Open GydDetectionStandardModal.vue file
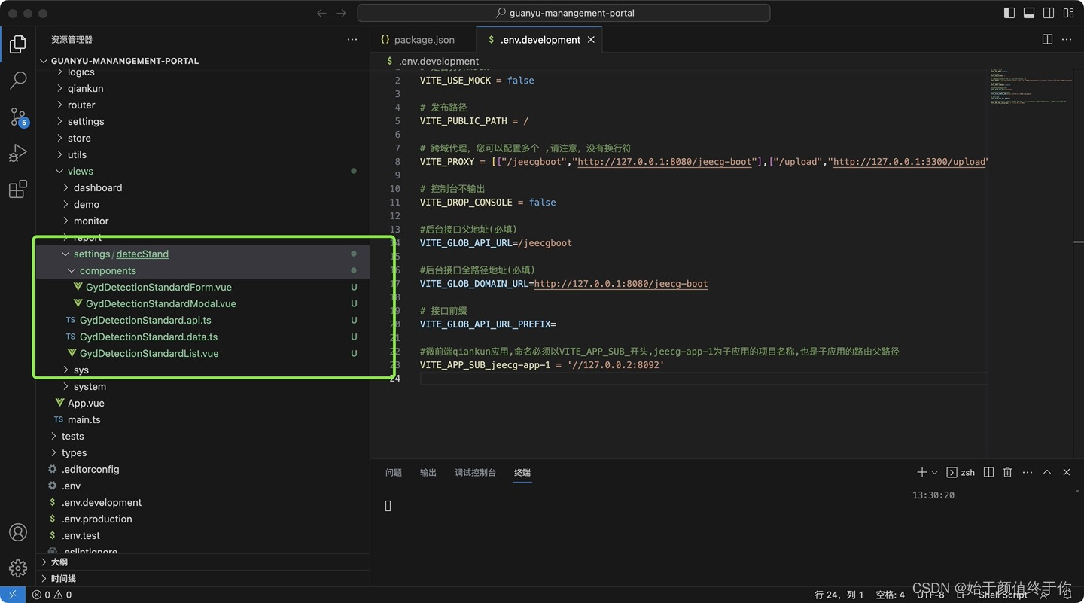1084x603 pixels. pyautogui.click(x=203, y=303)
